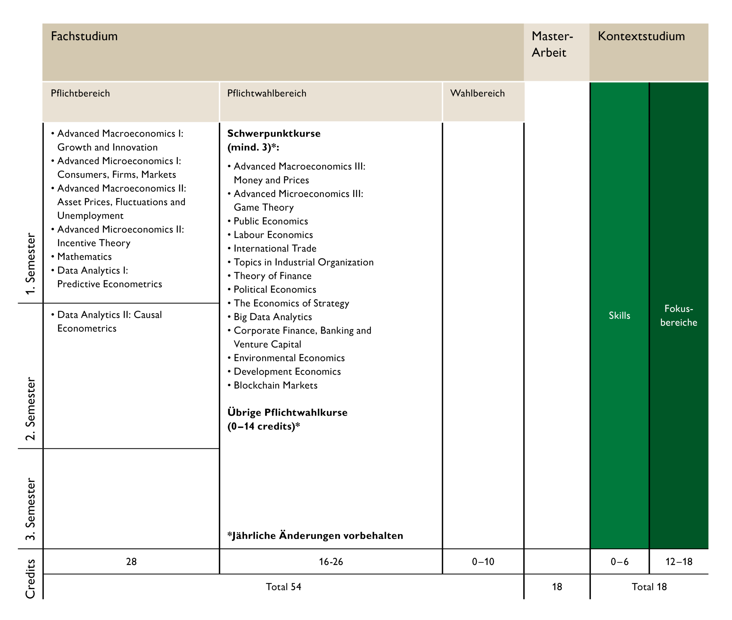The height and width of the screenshot is (620, 732).
Task: Click the Übrige Pflichtwahlkurse heading
Action: coord(287,413)
